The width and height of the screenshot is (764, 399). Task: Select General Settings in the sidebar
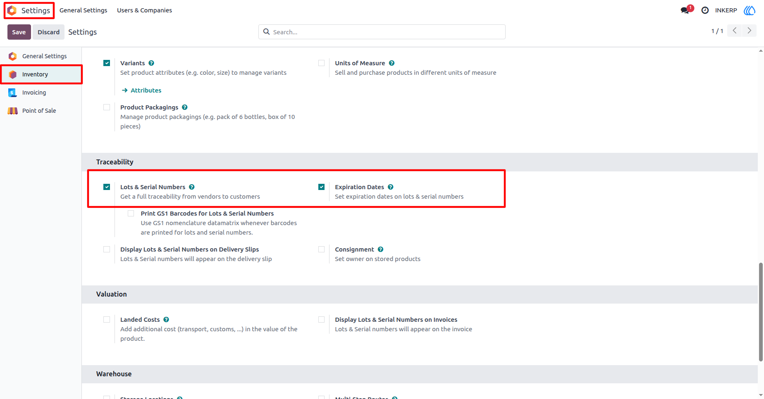pyautogui.click(x=41, y=56)
